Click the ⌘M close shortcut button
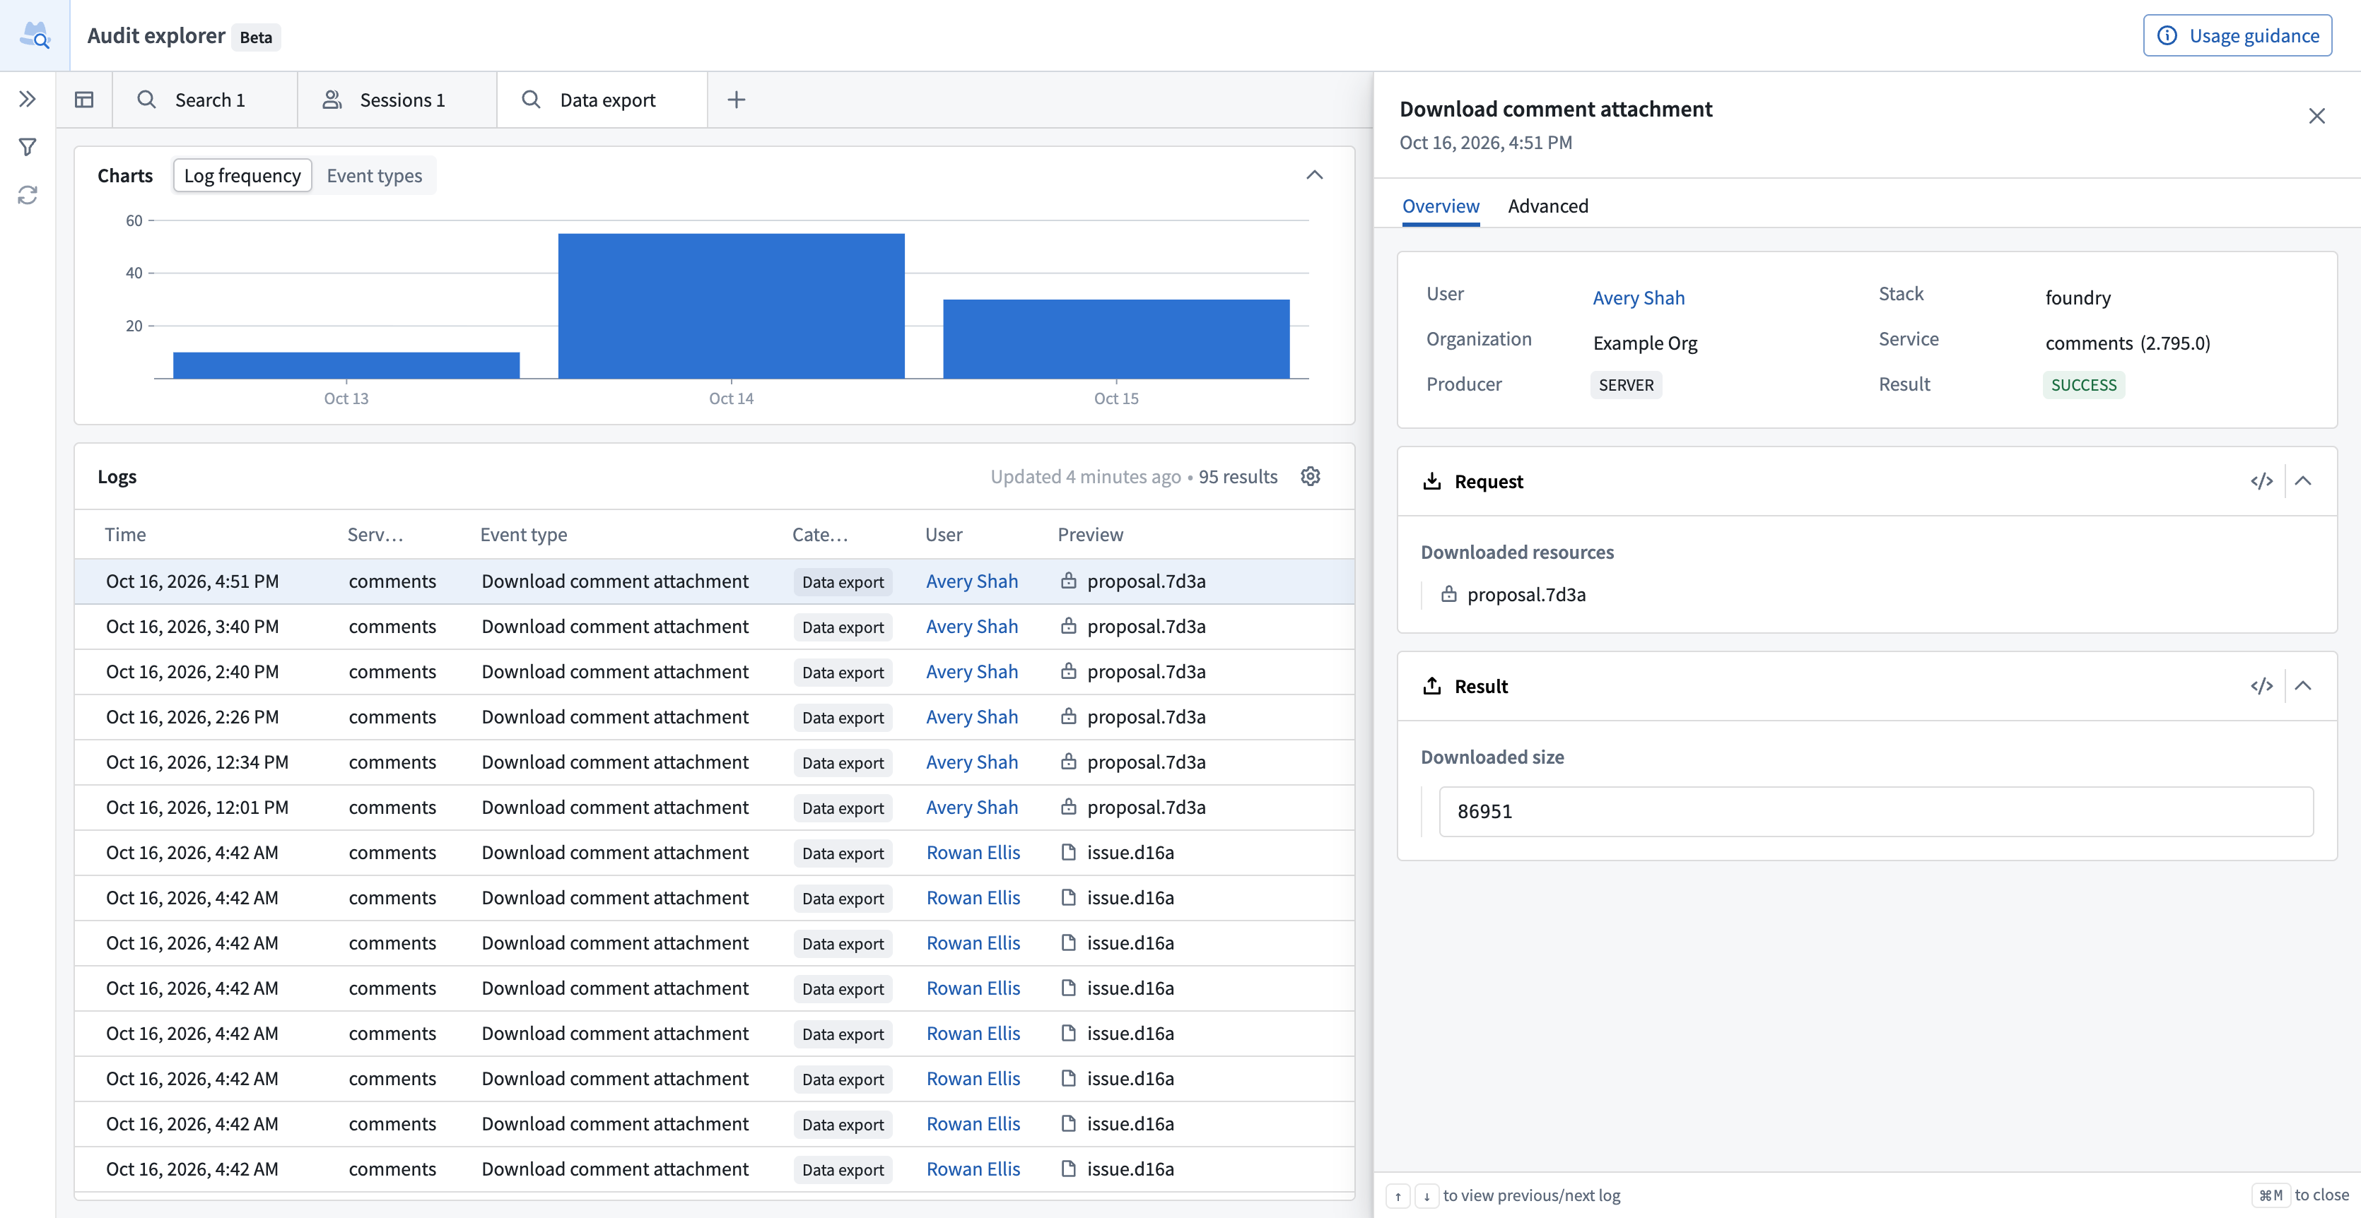This screenshot has height=1218, width=2361. click(2271, 1195)
